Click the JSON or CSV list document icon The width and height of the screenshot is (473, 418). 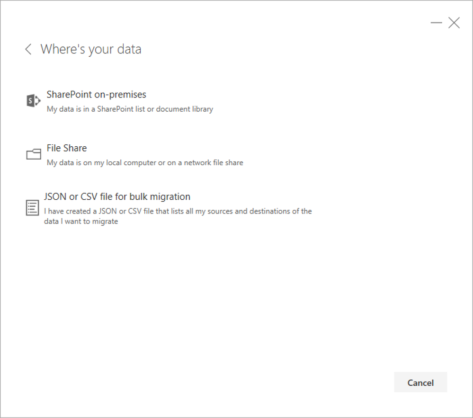pos(32,208)
